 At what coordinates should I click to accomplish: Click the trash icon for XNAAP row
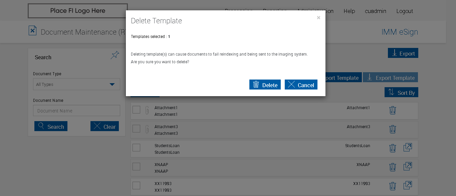393,167
